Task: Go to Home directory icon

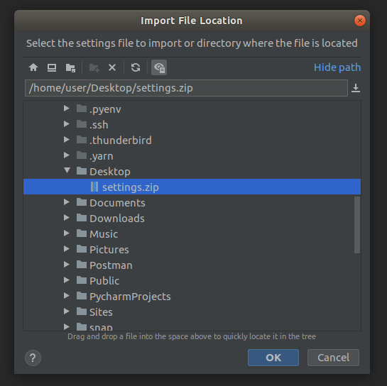Action: click(33, 67)
